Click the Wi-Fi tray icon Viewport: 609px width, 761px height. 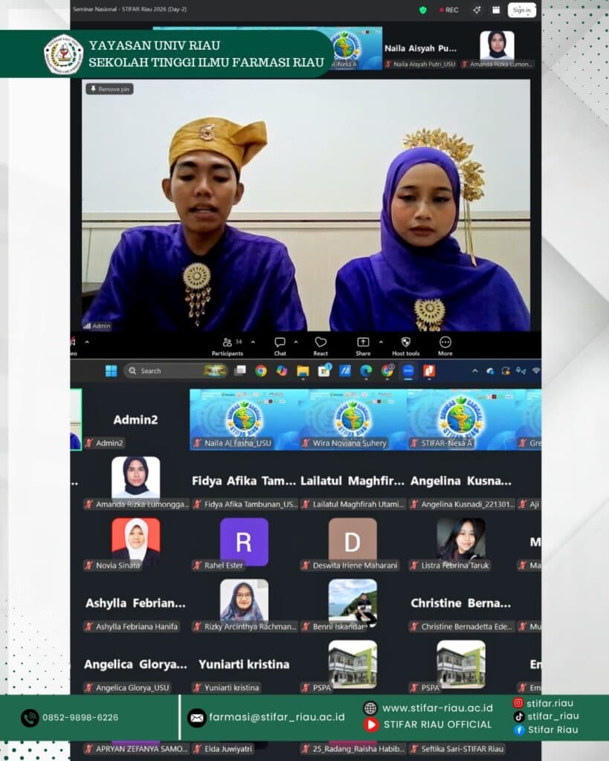536,371
